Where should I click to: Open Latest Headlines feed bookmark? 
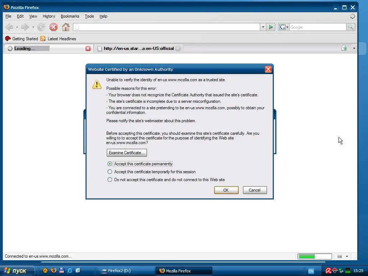coord(58,38)
